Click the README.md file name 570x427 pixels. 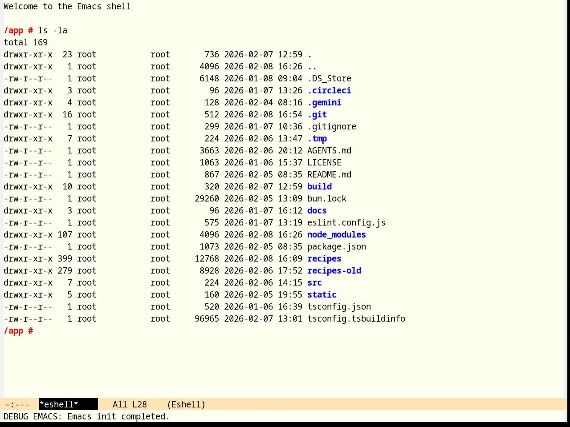(x=329, y=175)
